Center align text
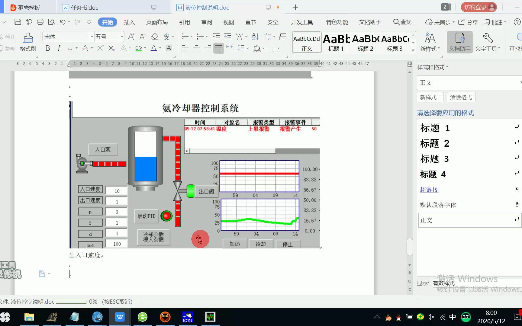522x326 pixels. 196,48
